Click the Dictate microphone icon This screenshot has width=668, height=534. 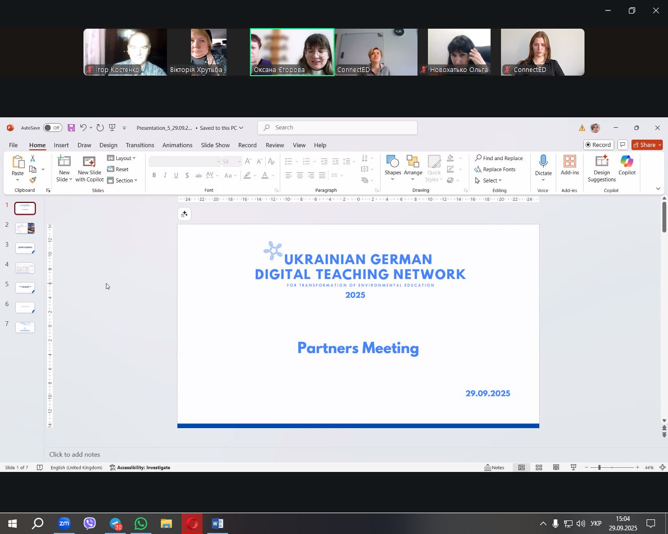543,161
